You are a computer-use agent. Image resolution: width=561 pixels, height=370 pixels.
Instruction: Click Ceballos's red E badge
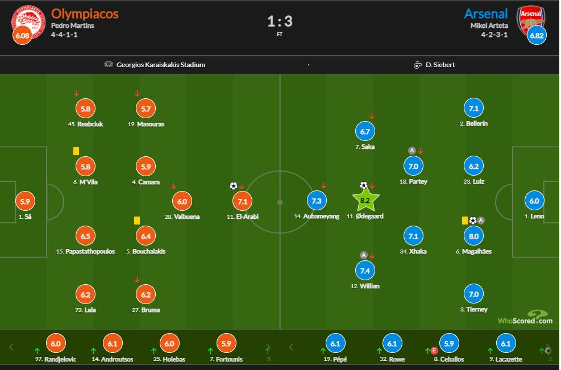tap(434, 351)
